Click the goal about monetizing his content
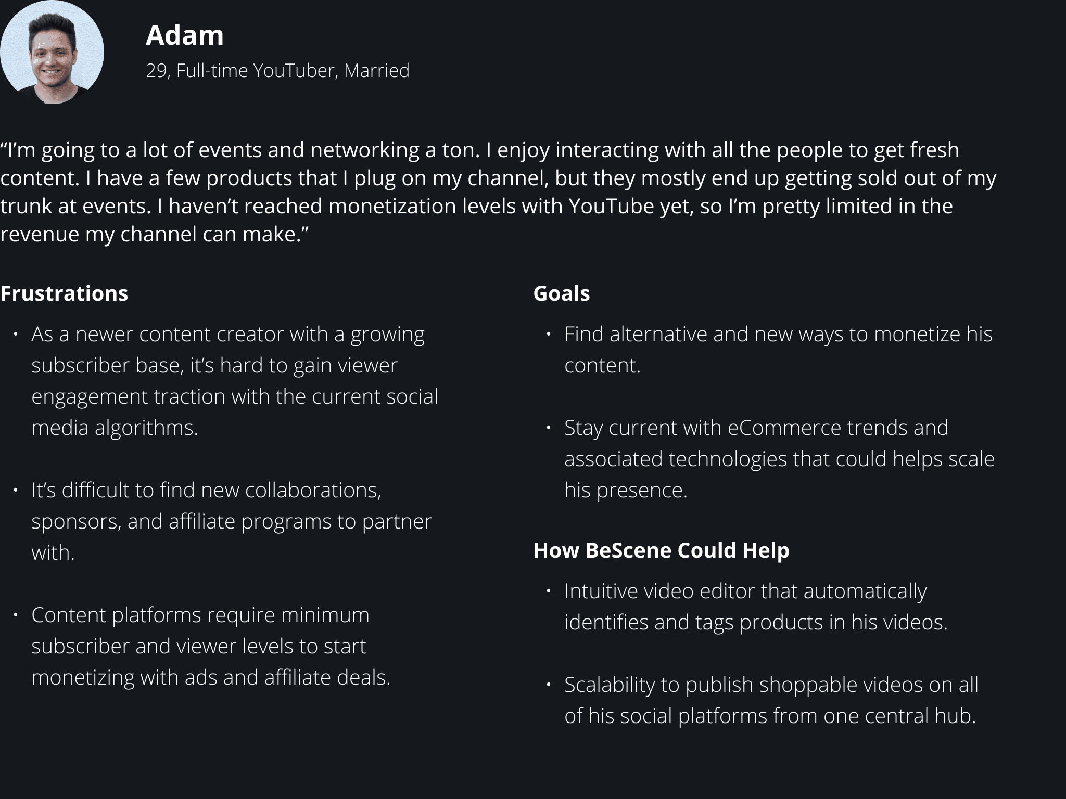 pos(778,350)
